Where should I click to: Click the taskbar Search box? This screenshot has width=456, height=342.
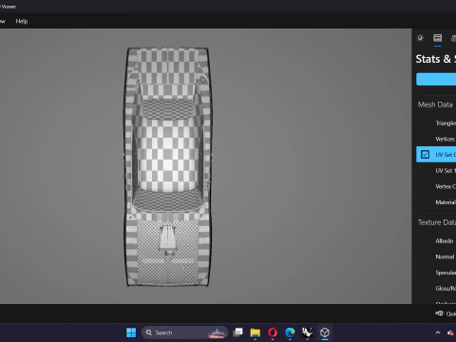click(184, 332)
